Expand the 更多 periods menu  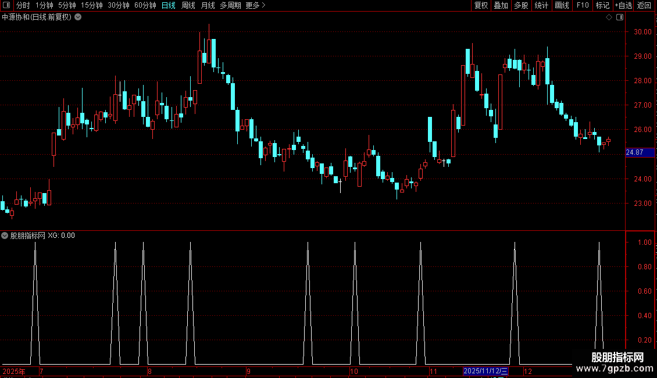tap(256, 5)
